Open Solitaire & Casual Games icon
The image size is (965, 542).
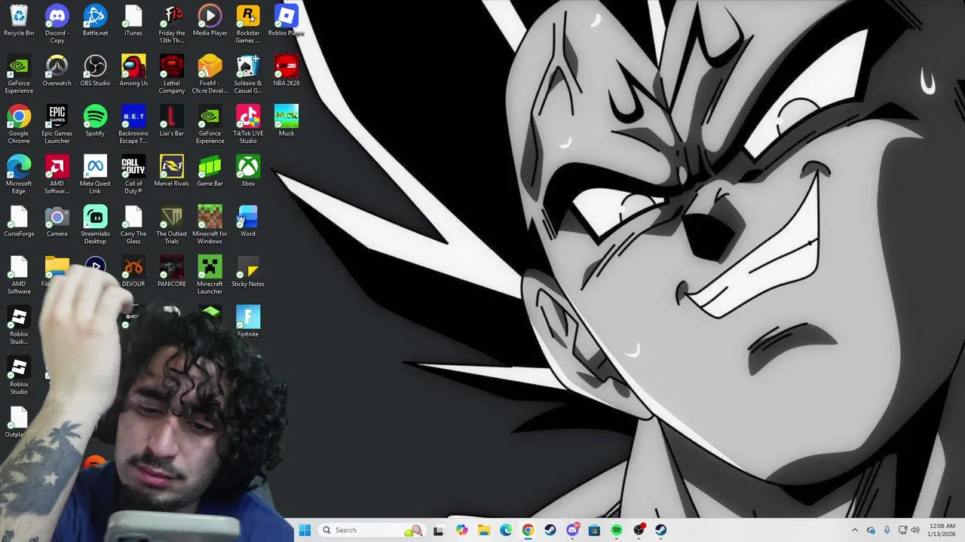point(248,75)
